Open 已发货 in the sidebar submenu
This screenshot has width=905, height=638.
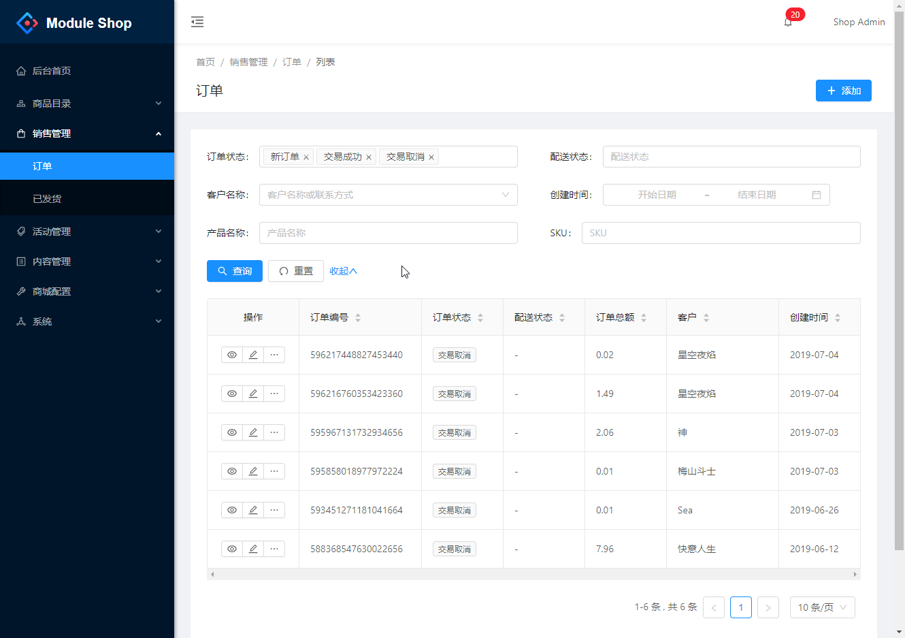pyautogui.click(x=87, y=199)
